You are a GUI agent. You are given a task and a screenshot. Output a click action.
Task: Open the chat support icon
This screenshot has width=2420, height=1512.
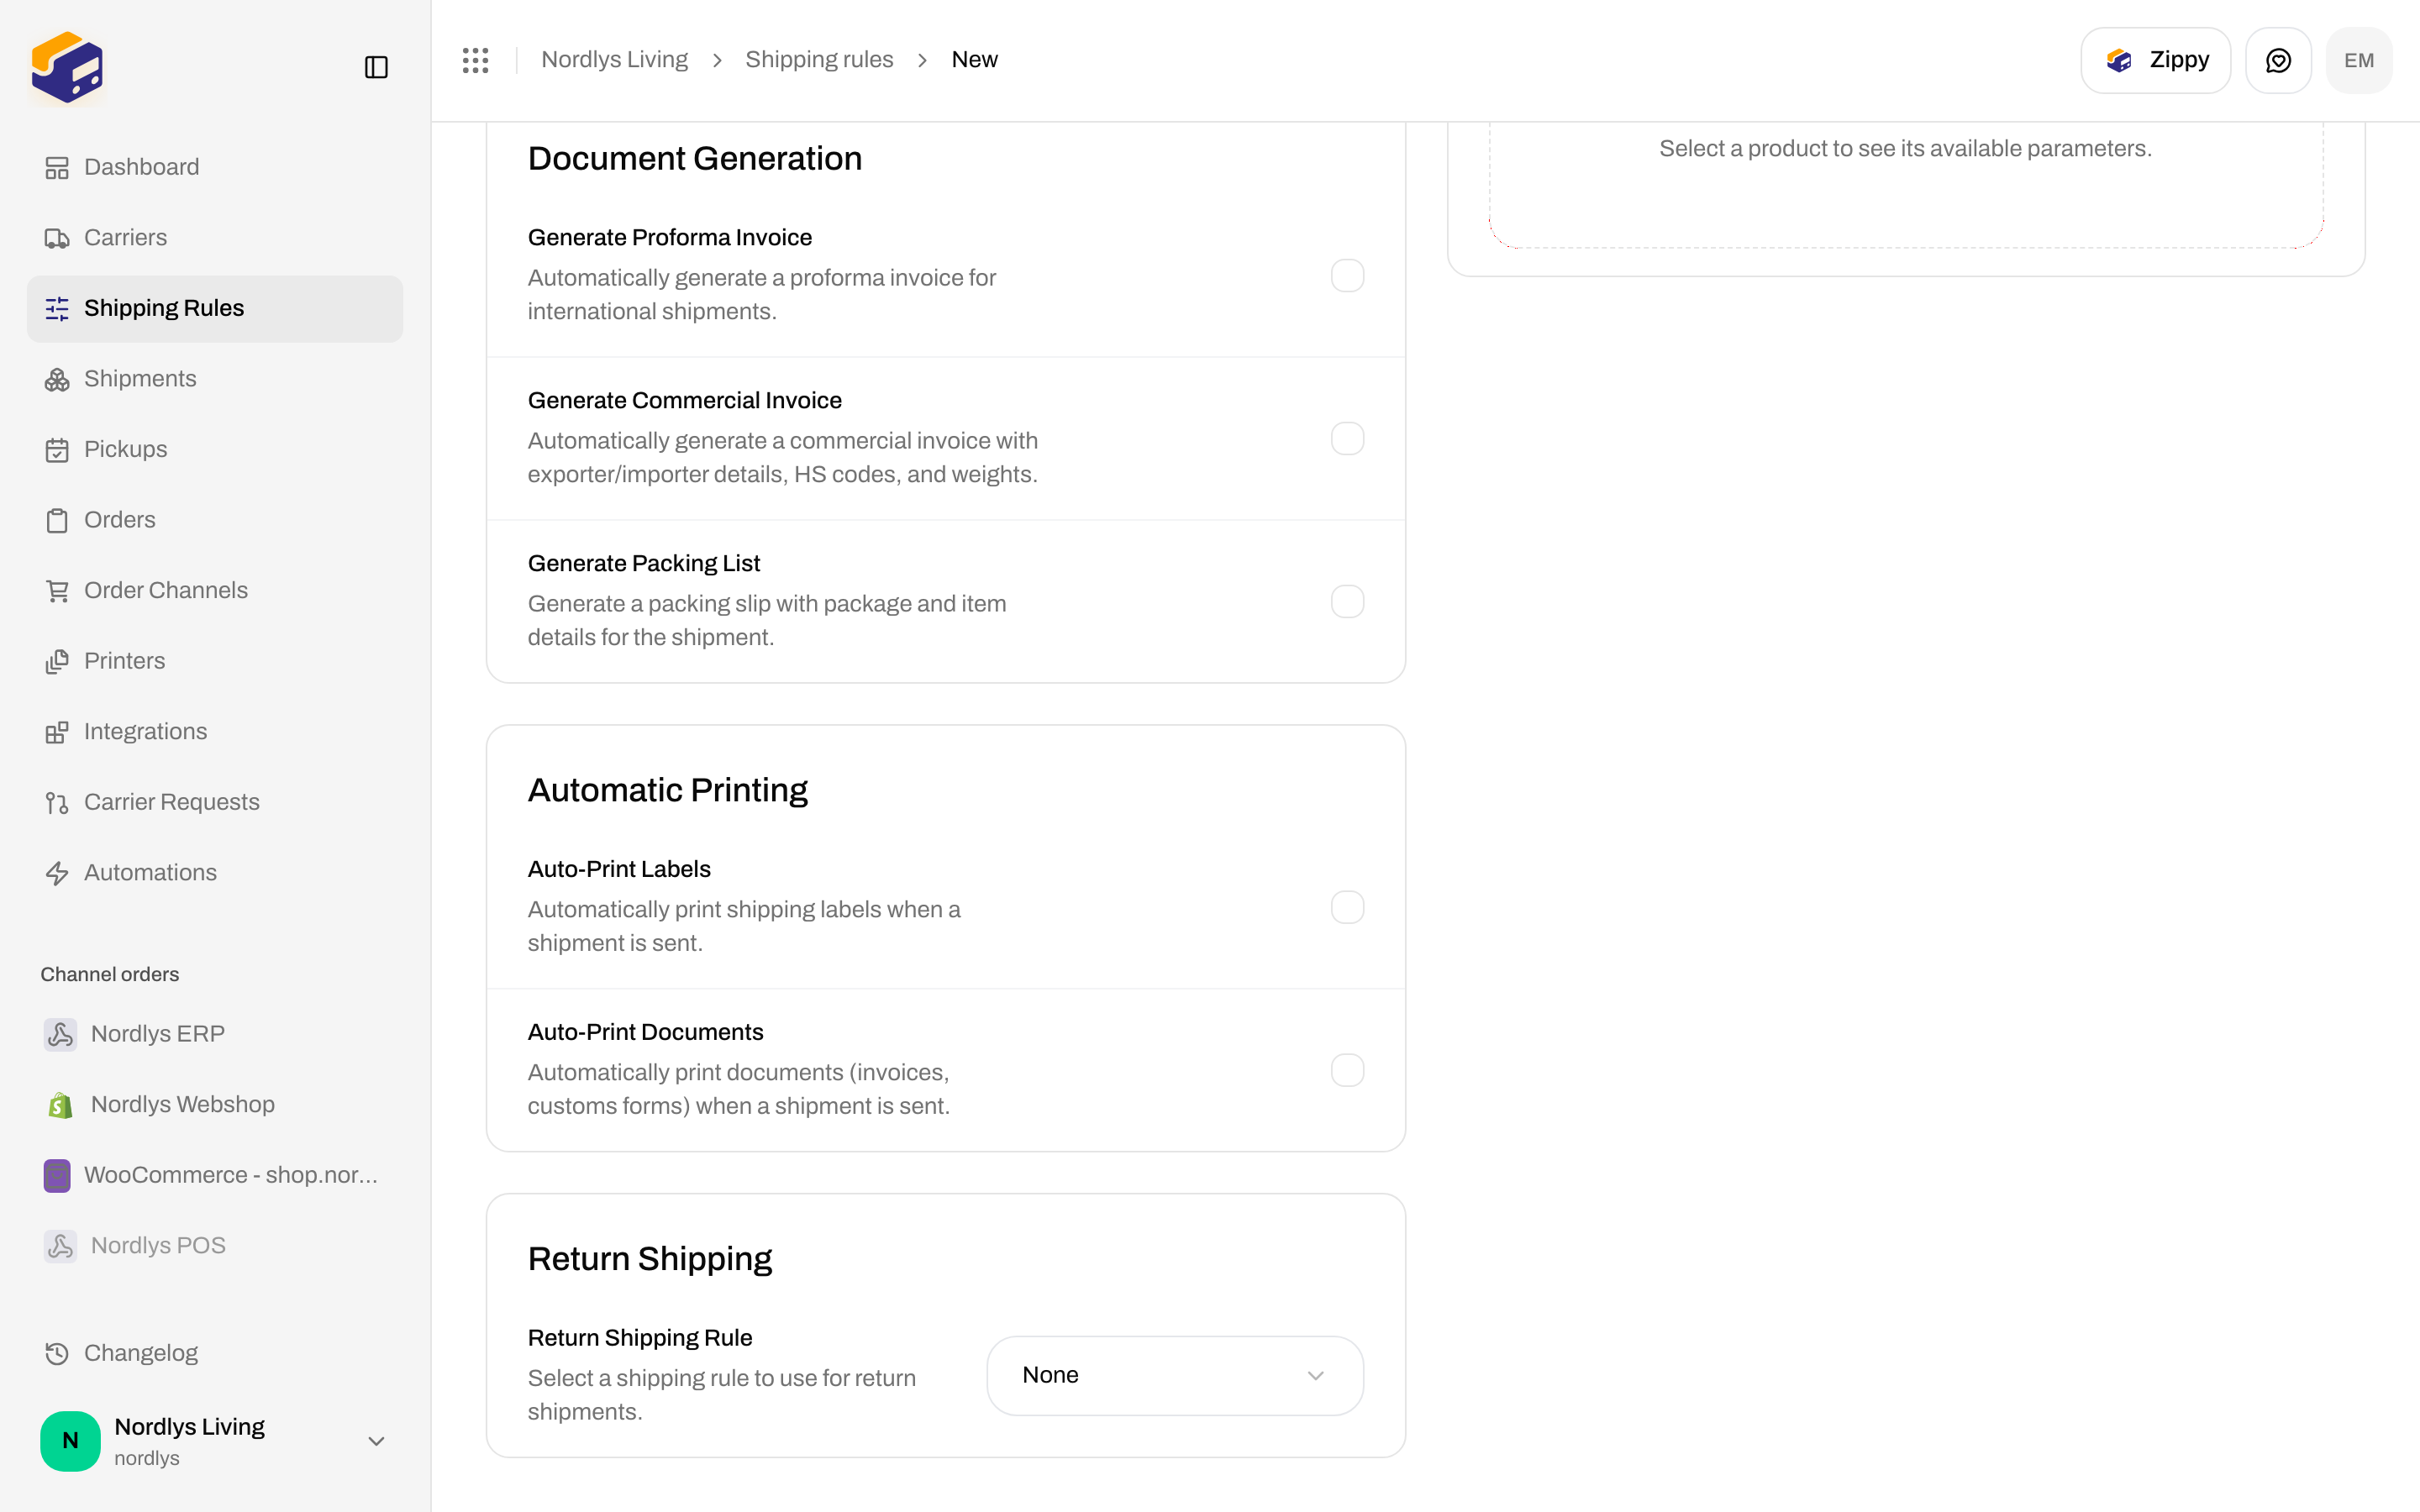[x=2278, y=60]
